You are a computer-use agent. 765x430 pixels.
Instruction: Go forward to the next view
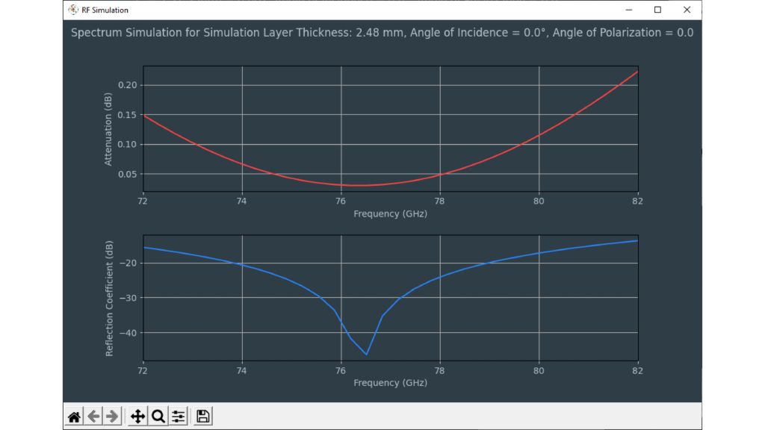[x=112, y=417]
